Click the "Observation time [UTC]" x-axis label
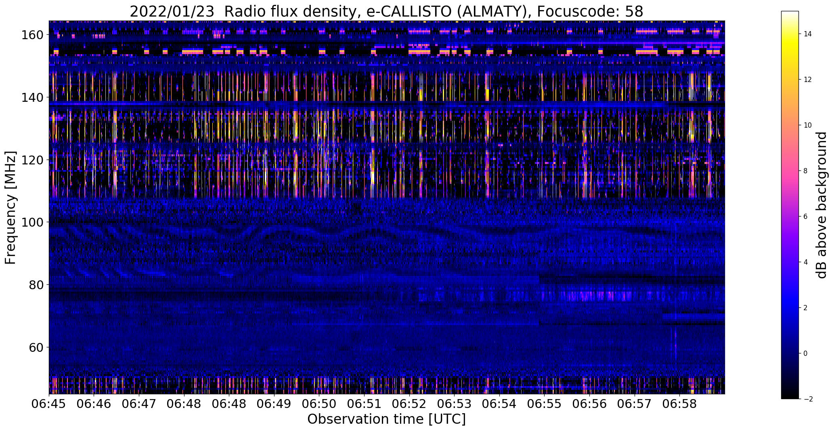834x431 pixels. pos(386,419)
